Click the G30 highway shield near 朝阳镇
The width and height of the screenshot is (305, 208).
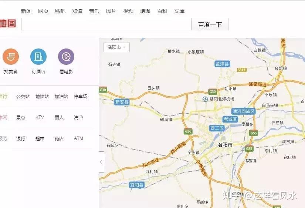point(213,91)
